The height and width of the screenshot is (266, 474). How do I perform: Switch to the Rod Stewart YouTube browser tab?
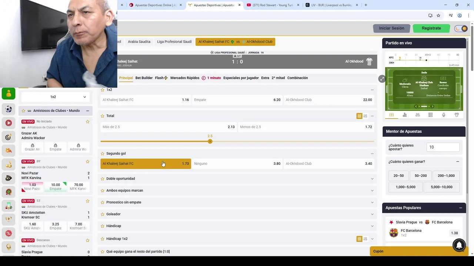[x=273, y=5]
